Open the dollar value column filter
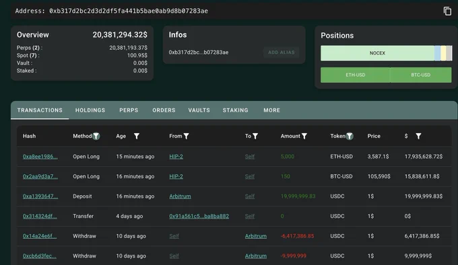Image resolution: width=458 pixels, height=265 pixels. point(418,136)
